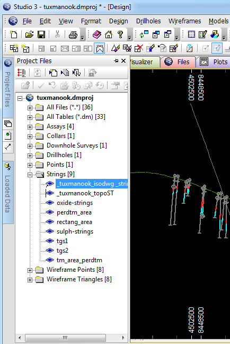
Task: Switch to the Plots tab
Action: click(214, 62)
